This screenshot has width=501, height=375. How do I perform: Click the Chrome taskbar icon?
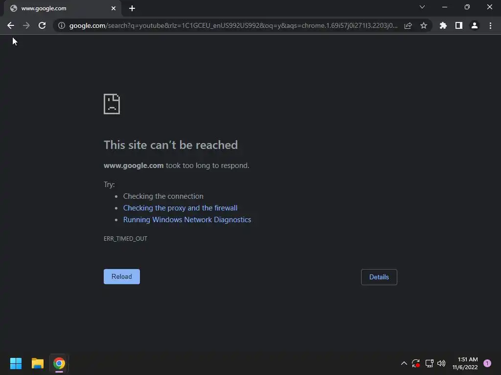point(59,363)
